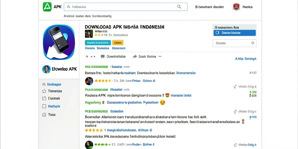The height and width of the screenshot is (149, 298).
Task: Click the comment bubble icon in the toolbar
Action: point(103,56)
